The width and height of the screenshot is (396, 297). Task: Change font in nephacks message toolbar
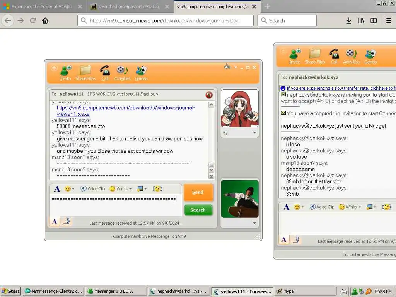pyautogui.click(x=286, y=207)
